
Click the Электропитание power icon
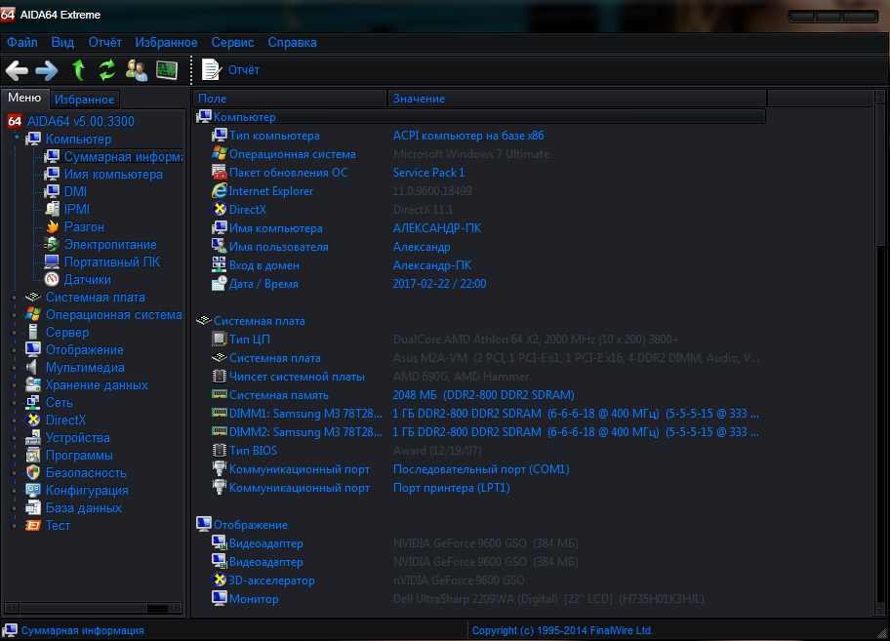click(52, 245)
